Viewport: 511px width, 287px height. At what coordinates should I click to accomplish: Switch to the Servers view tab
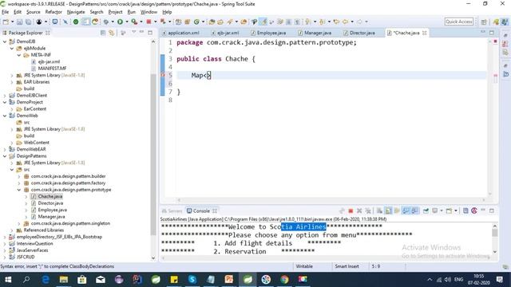pyautogui.click(x=172, y=210)
